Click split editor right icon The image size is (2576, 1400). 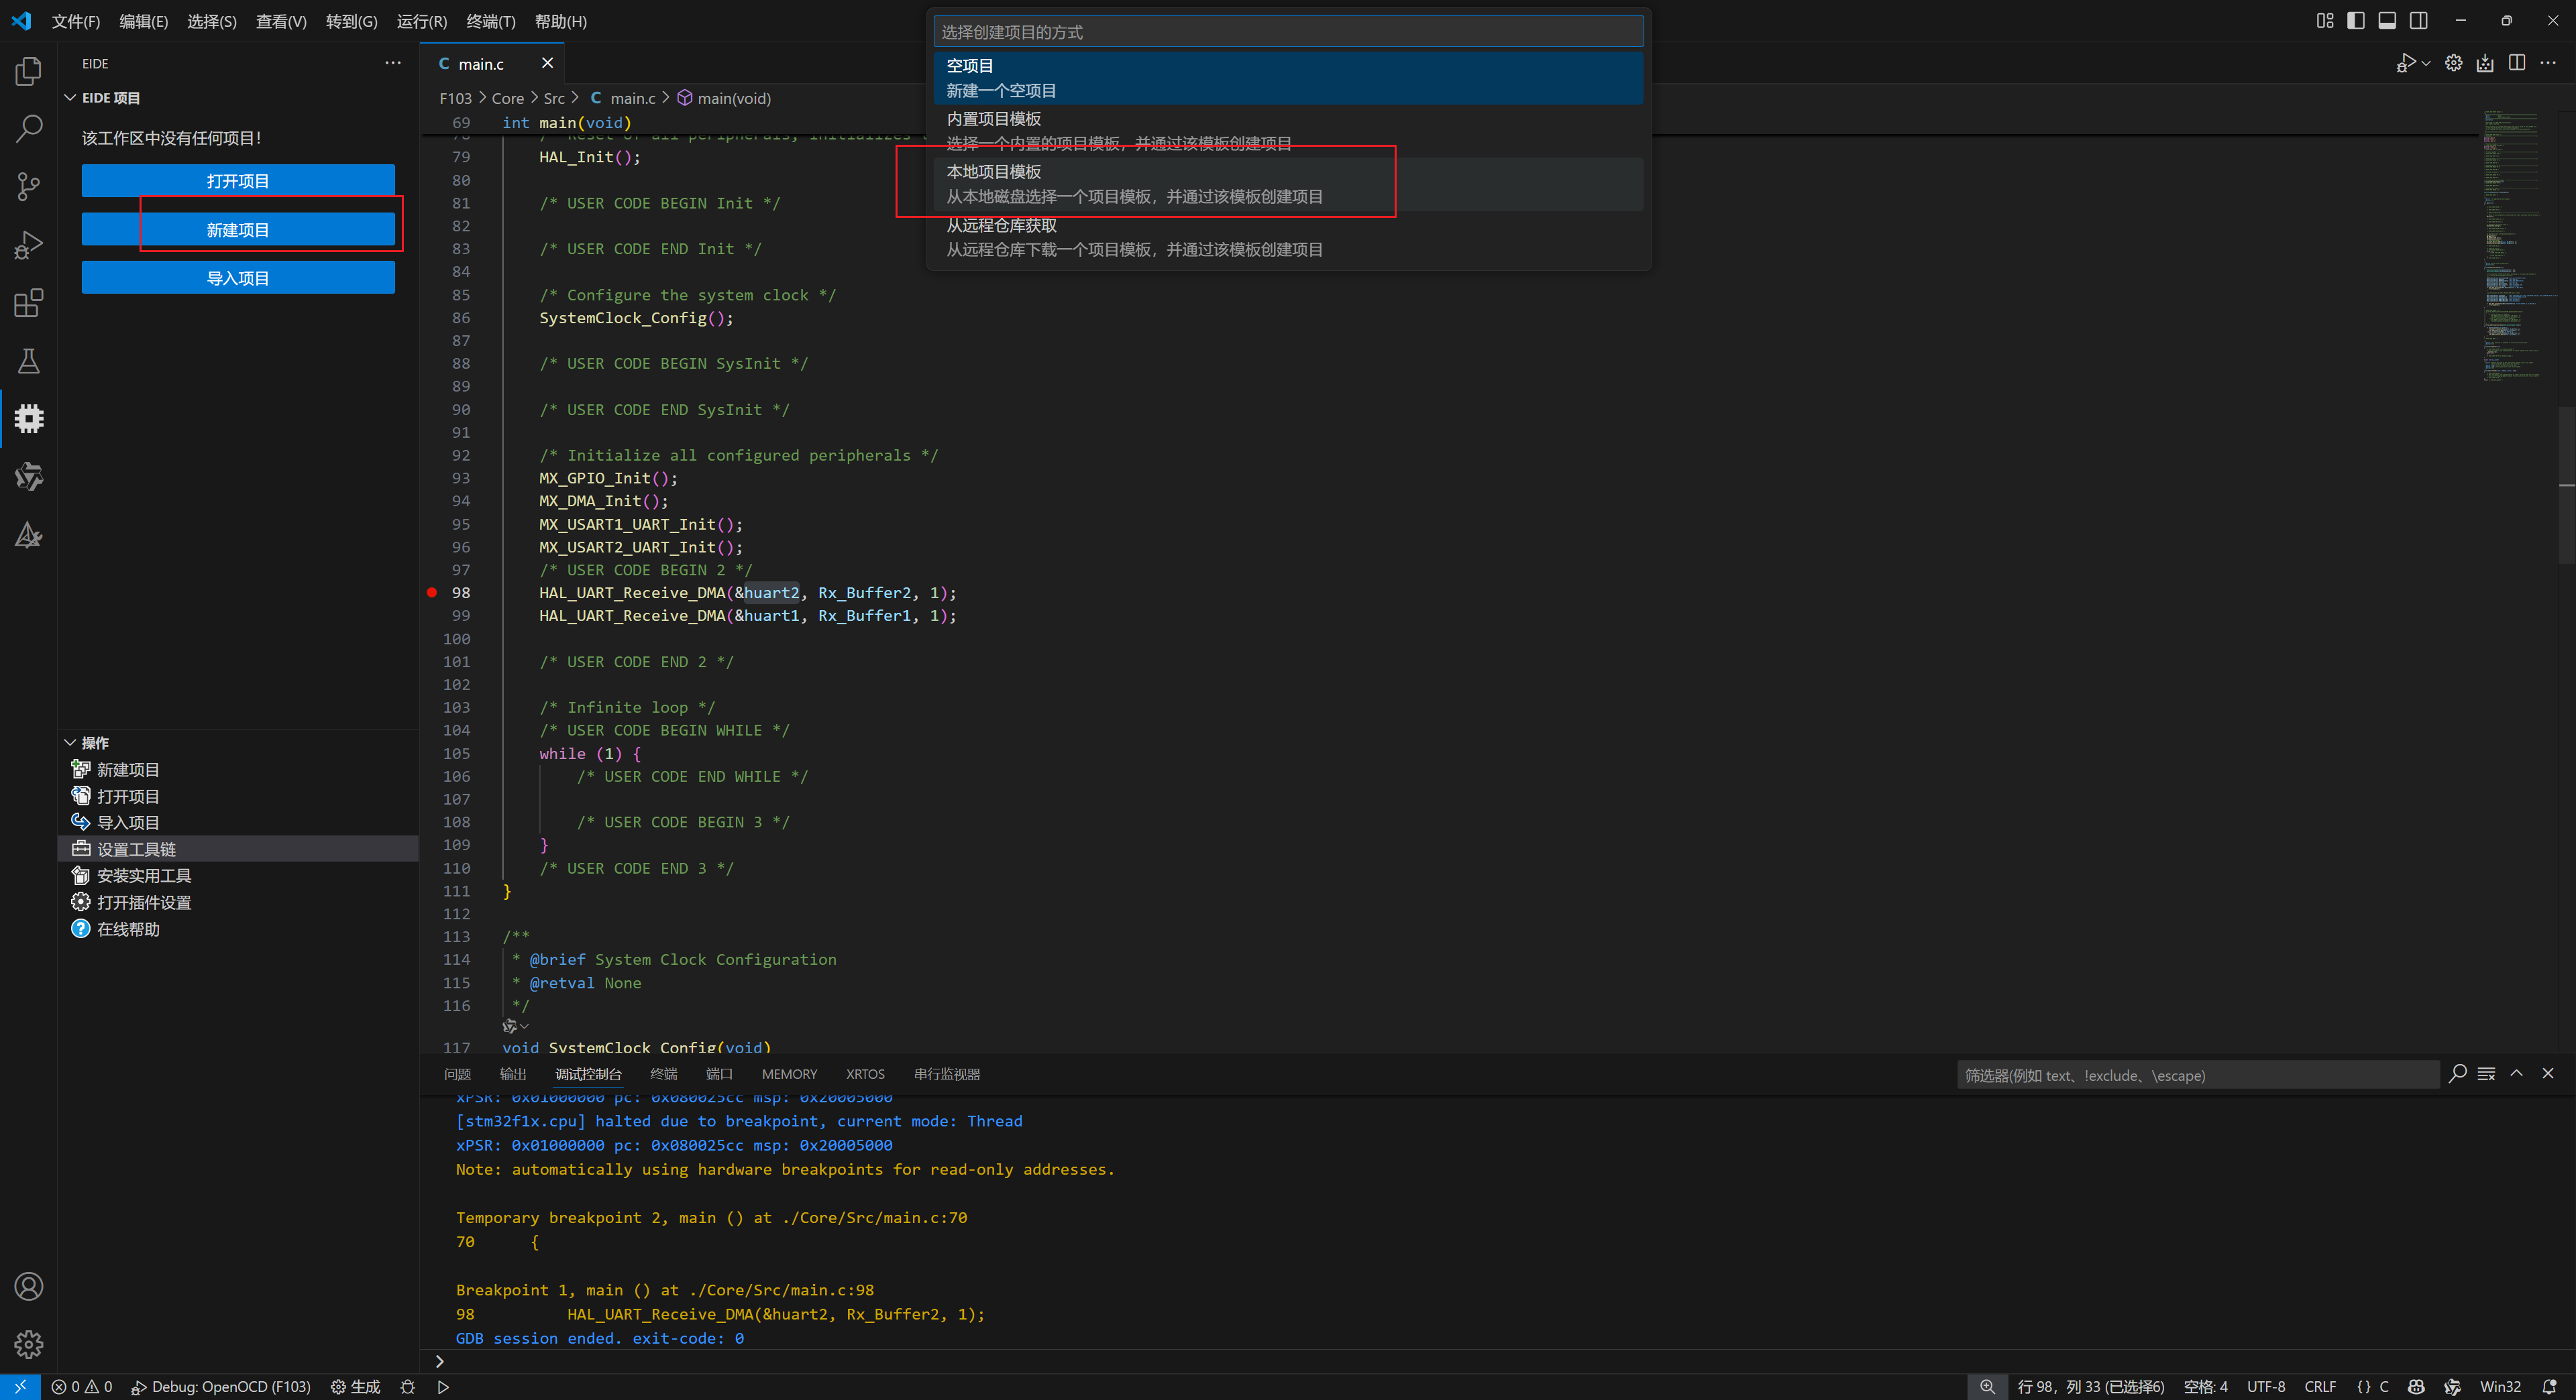[2517, 63]
